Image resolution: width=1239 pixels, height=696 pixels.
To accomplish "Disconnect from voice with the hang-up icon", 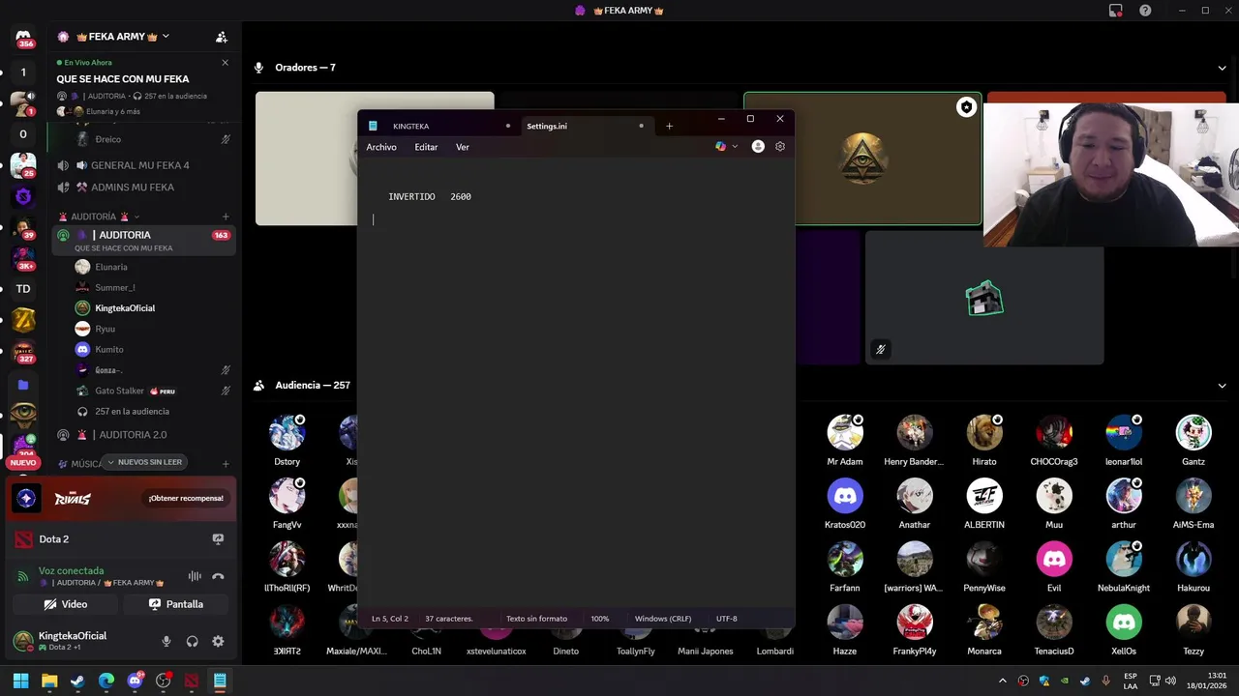I will click(218, 576).
